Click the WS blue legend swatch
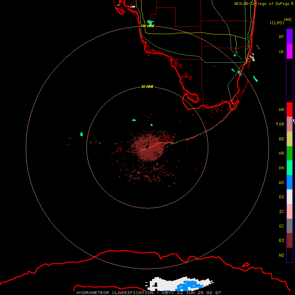 pos(289,182)
